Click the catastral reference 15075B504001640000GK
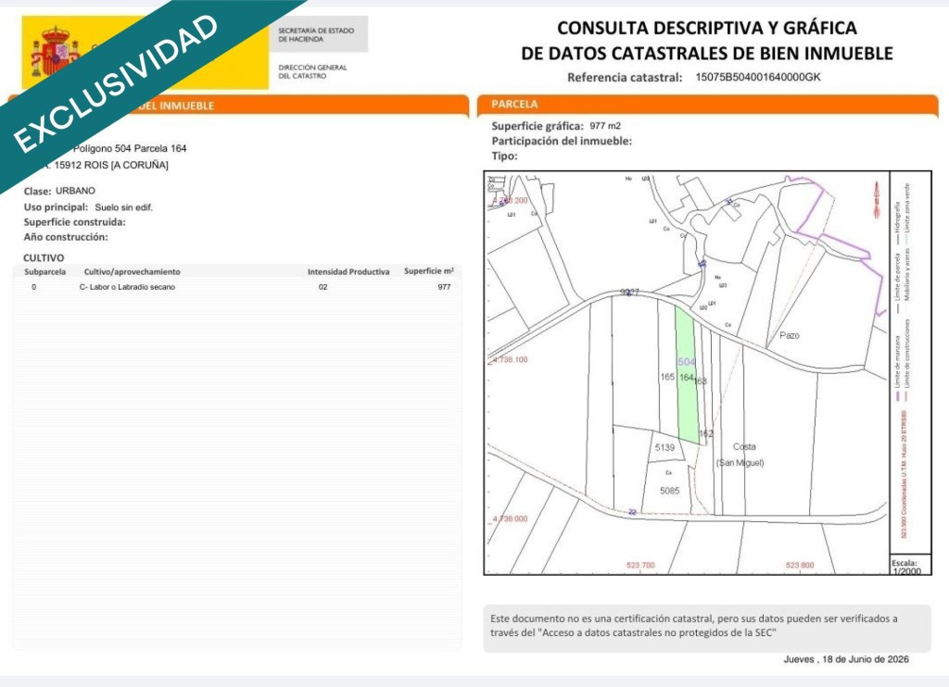The image size is (949, 687). pyautogui.click(x=758, y=77)
